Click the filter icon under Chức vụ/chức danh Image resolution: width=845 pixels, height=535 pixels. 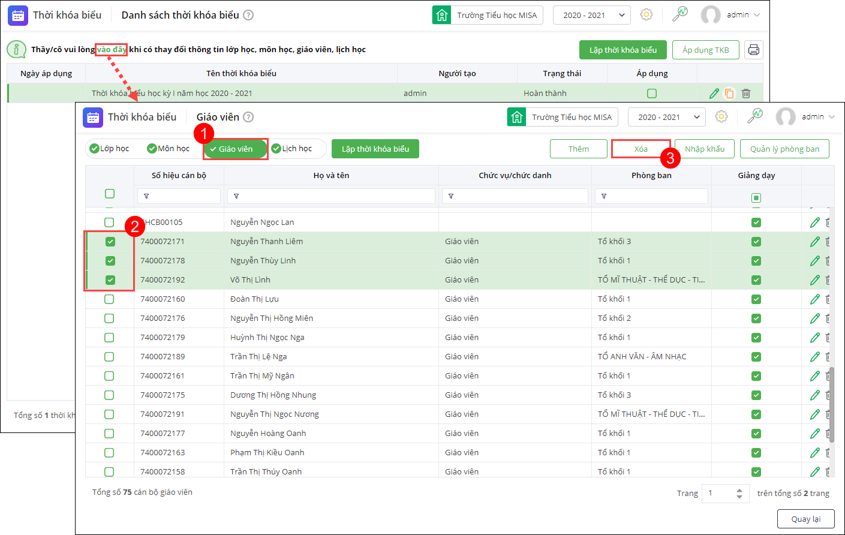(x=451, y=196)
